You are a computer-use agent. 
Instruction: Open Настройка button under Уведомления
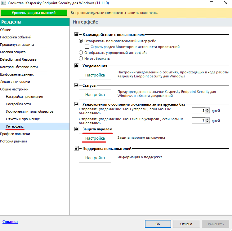95,75
